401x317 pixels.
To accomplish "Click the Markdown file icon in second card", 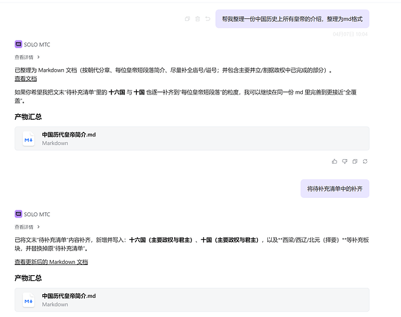I will coord(29,299).
